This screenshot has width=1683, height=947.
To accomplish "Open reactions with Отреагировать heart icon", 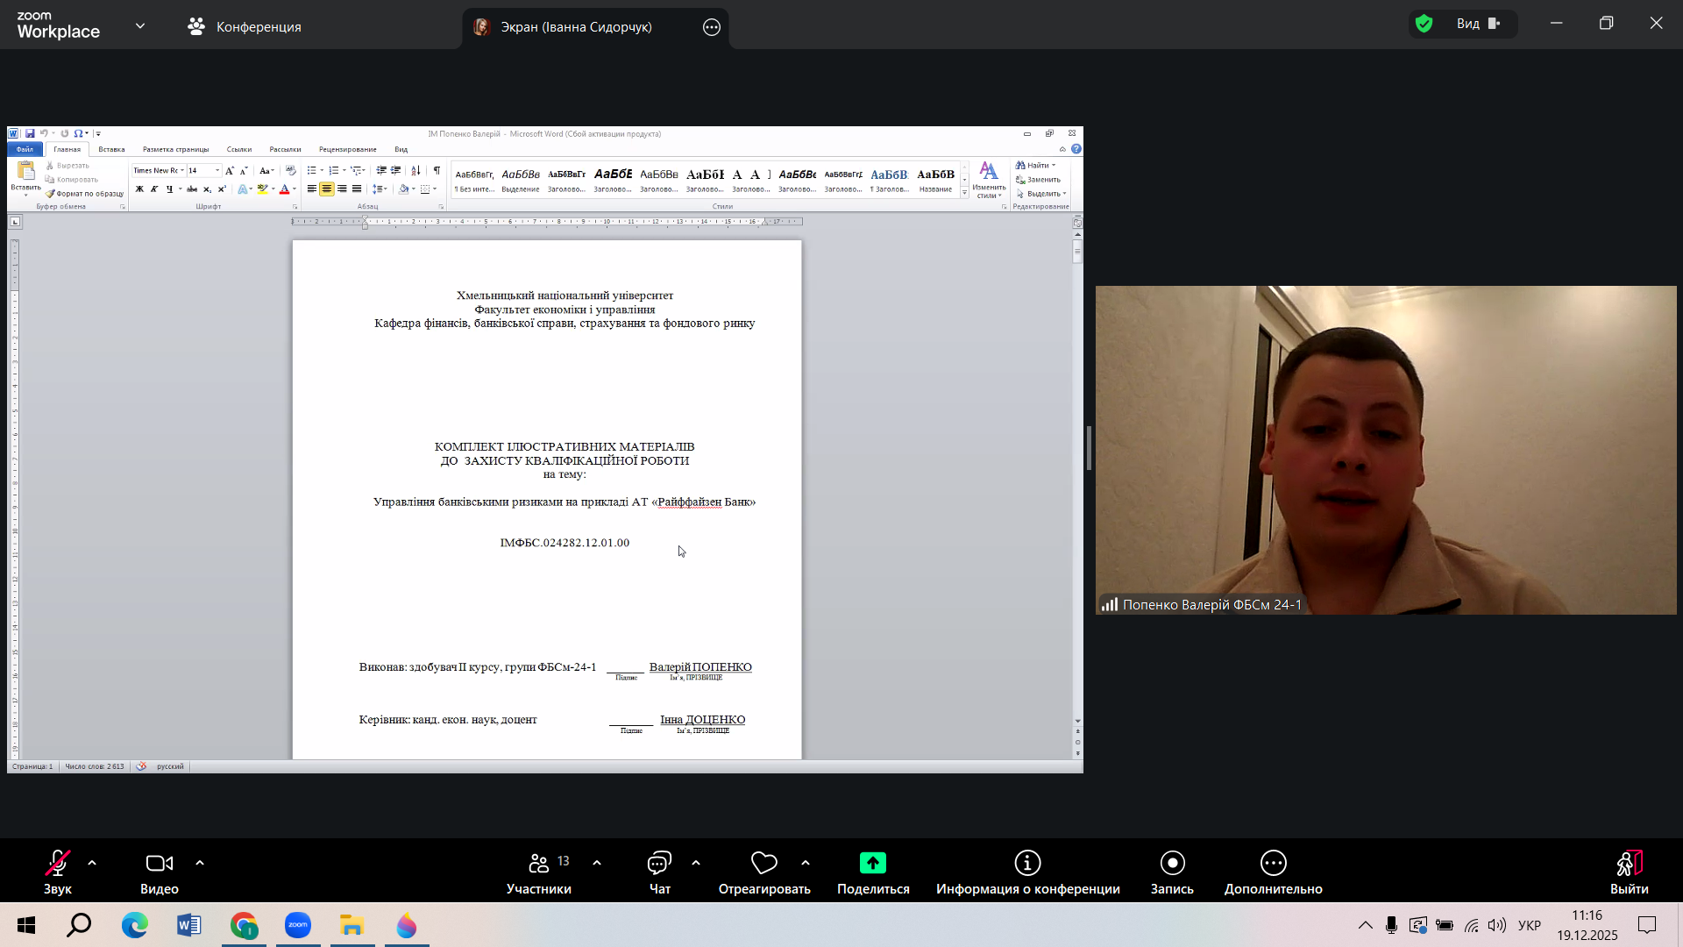I will point(764,864).
